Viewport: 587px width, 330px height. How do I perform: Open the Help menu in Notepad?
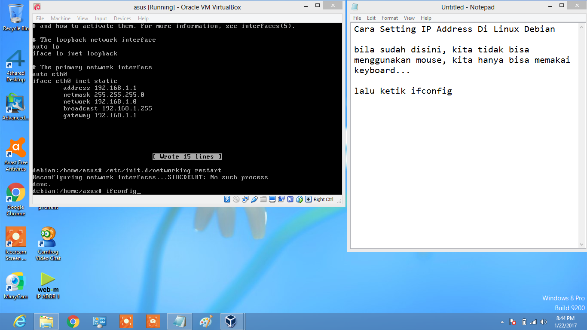click(x=426, y=18)
